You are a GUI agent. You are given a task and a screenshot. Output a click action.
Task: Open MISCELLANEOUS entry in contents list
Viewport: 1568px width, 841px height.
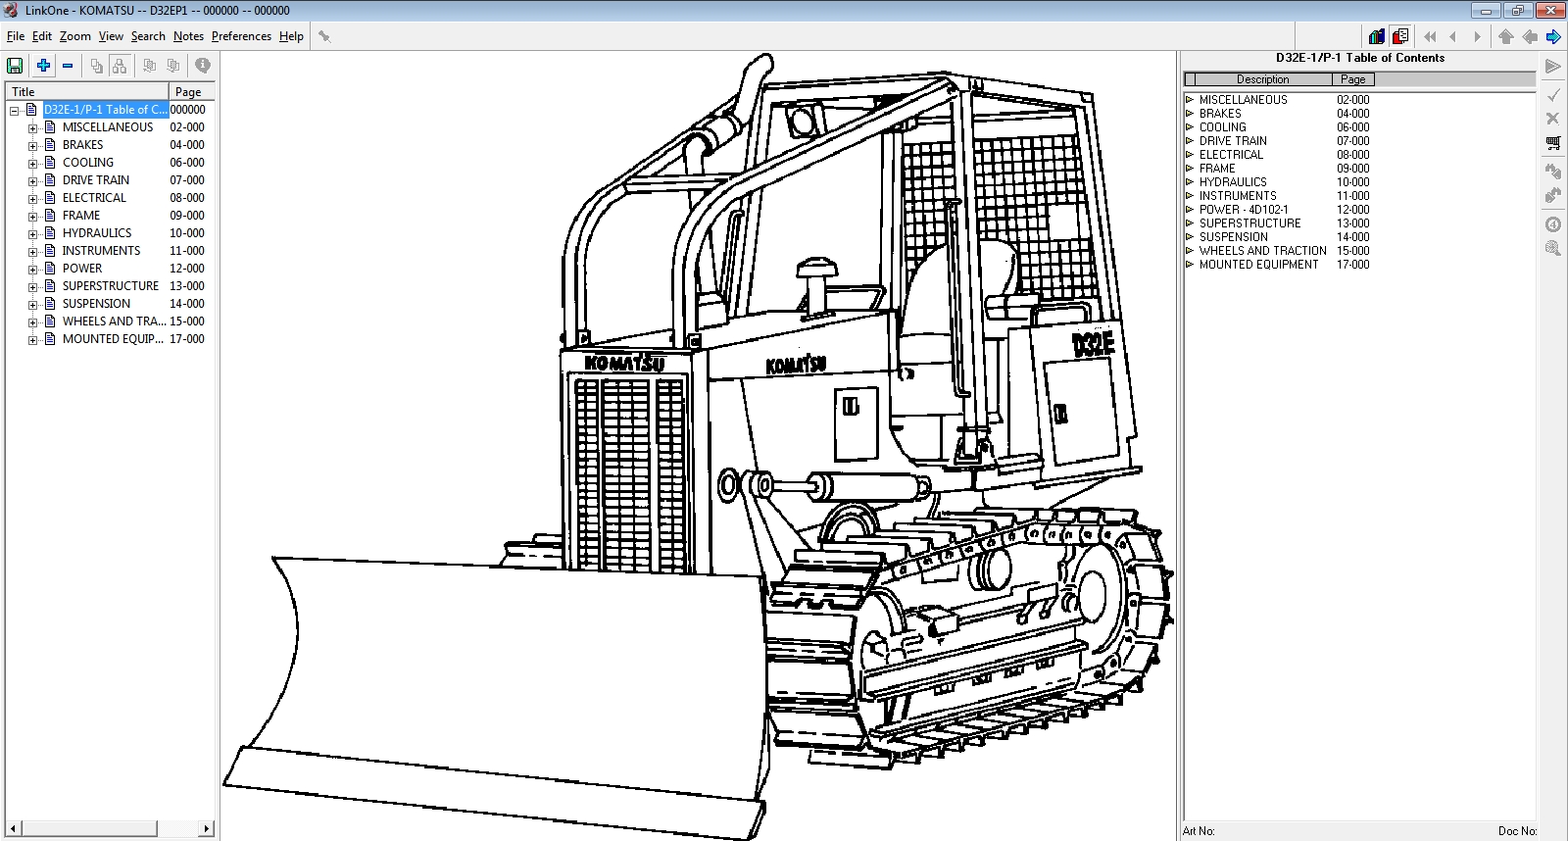tap(1244, 100)
